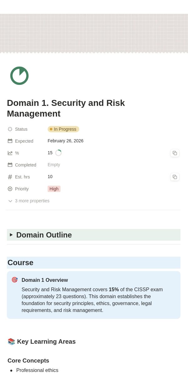The image size is (188, 377).
Task: Click the progress ring beside 15
Action: (x=58, y=153)
